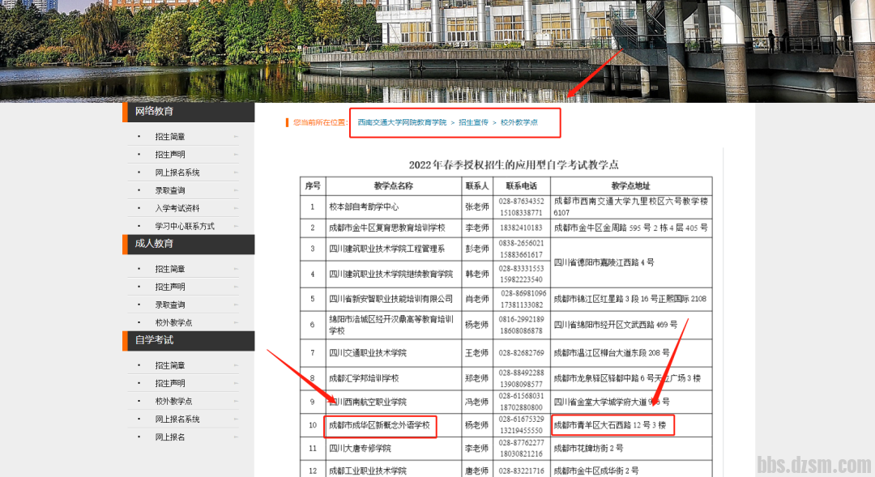
Task: Click 西南交通大学网院教育学院 breadcrumb link
Action: tap(402, 122)
